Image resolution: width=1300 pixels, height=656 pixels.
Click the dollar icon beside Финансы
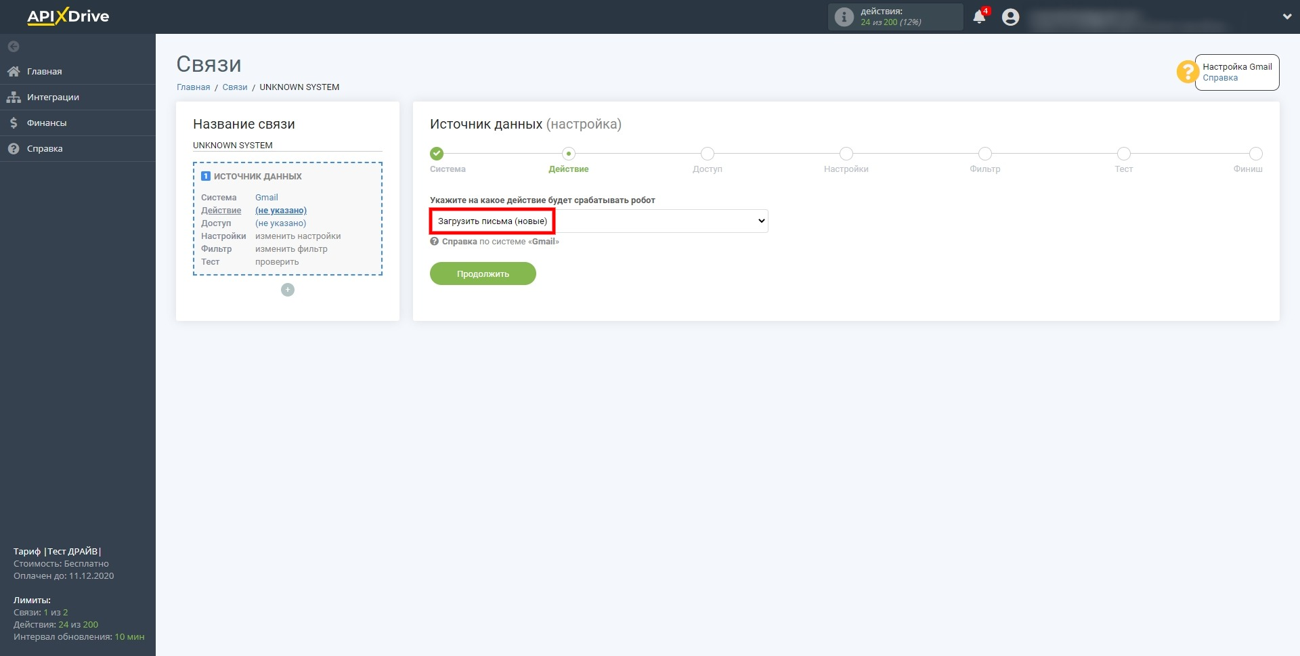pos(14,123)
